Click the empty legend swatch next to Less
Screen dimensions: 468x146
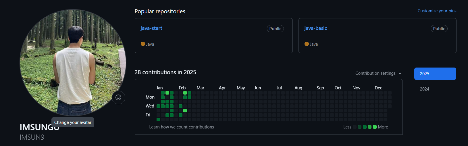tap(355, 127)
